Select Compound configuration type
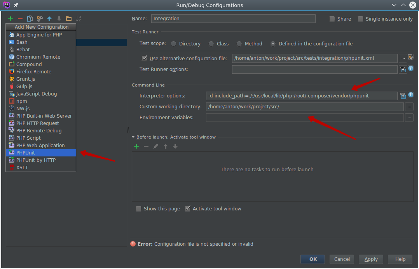This screenshot has width=419, height=269. coord(41,64)
